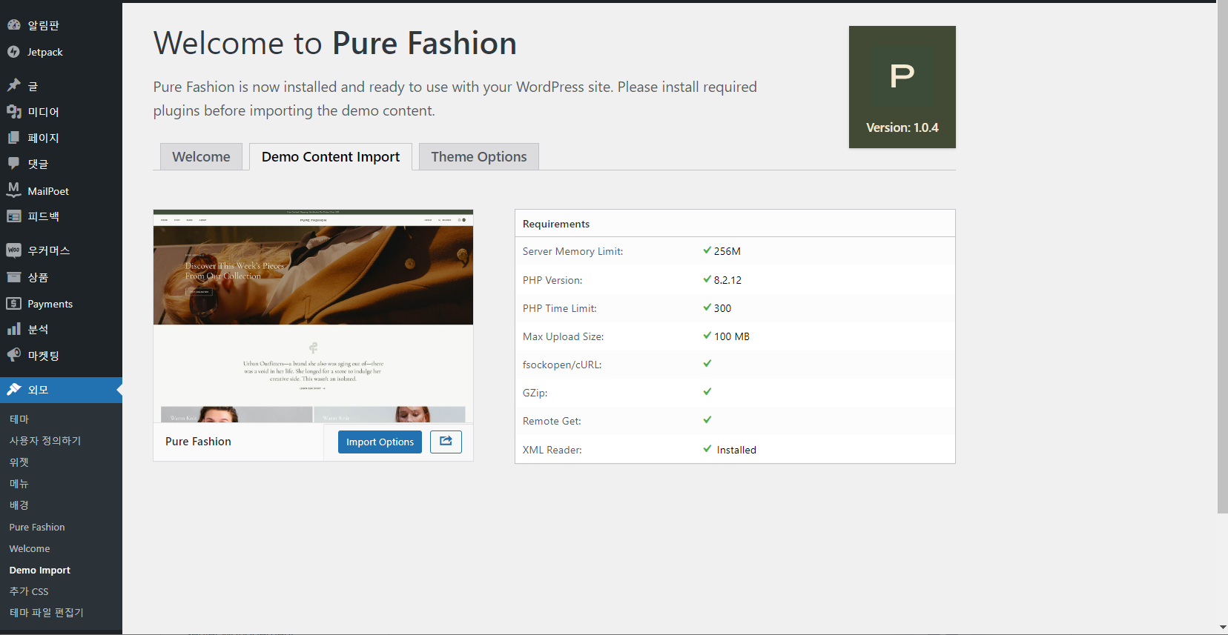1228x635 pixels.
Task: Open 배경 background submenu item
Action: pyautogui.click(x=19, y=505)
